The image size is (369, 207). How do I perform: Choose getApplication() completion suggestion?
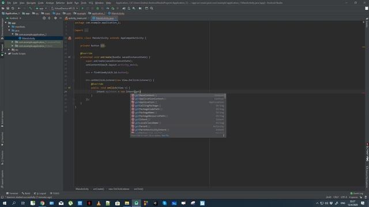178,102
